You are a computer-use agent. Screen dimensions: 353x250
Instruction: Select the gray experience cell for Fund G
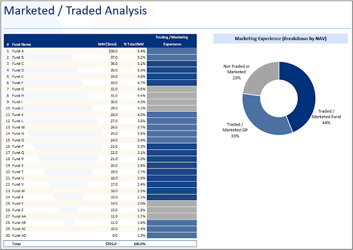[x=172, y=89]
